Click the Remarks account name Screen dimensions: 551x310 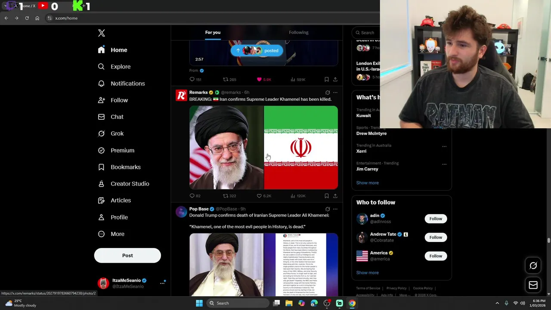click(198, 92)
